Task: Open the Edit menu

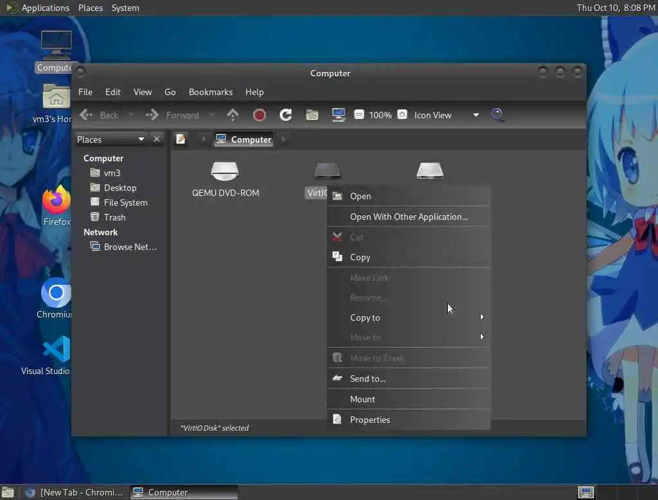Action: 113,92
